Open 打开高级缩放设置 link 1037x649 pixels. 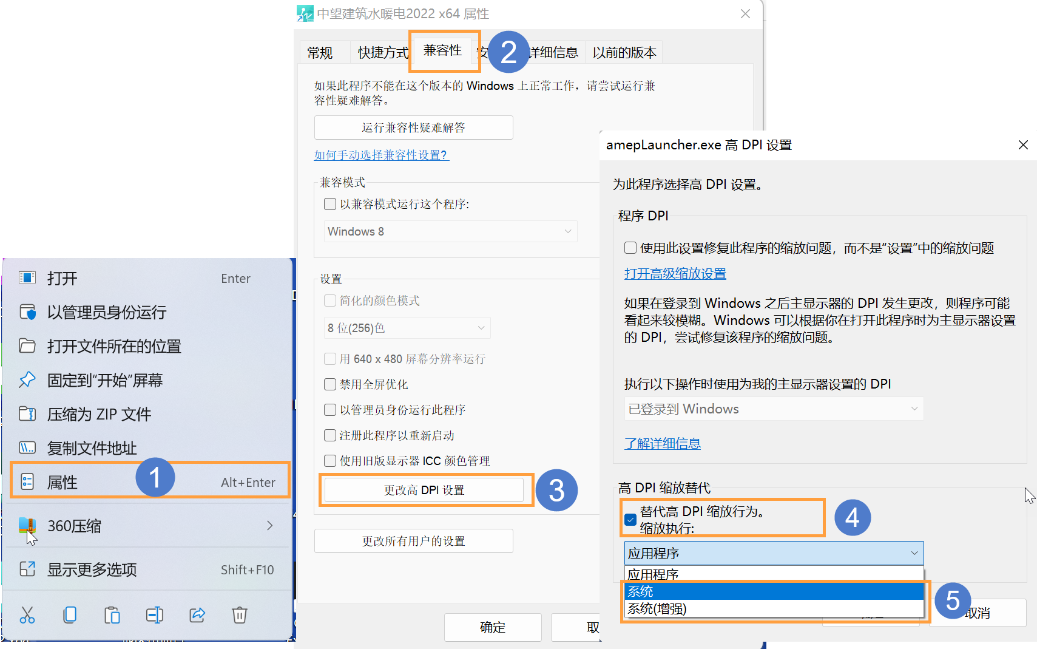tap(675, 274)
